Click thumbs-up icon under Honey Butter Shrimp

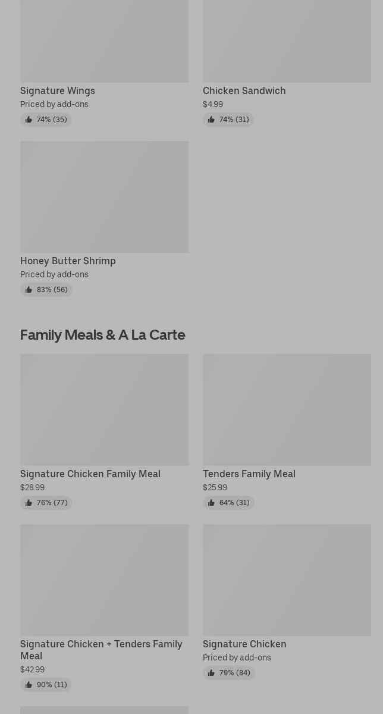tap(29, 290)
